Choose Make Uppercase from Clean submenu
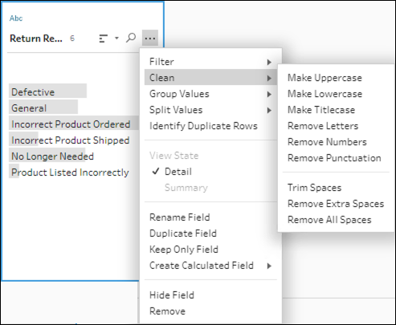The width and height of the screenshot is (396, 325). point(325,78)
